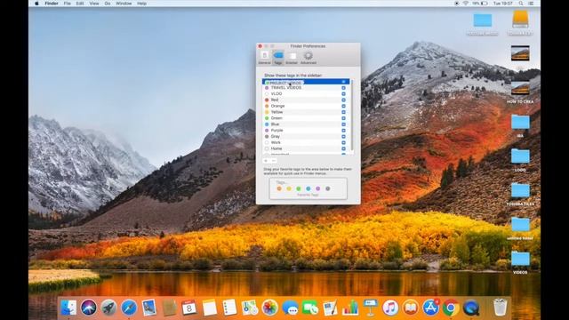
Task: Click the green dot in Favorite Tags
Action: coord(299,188)
